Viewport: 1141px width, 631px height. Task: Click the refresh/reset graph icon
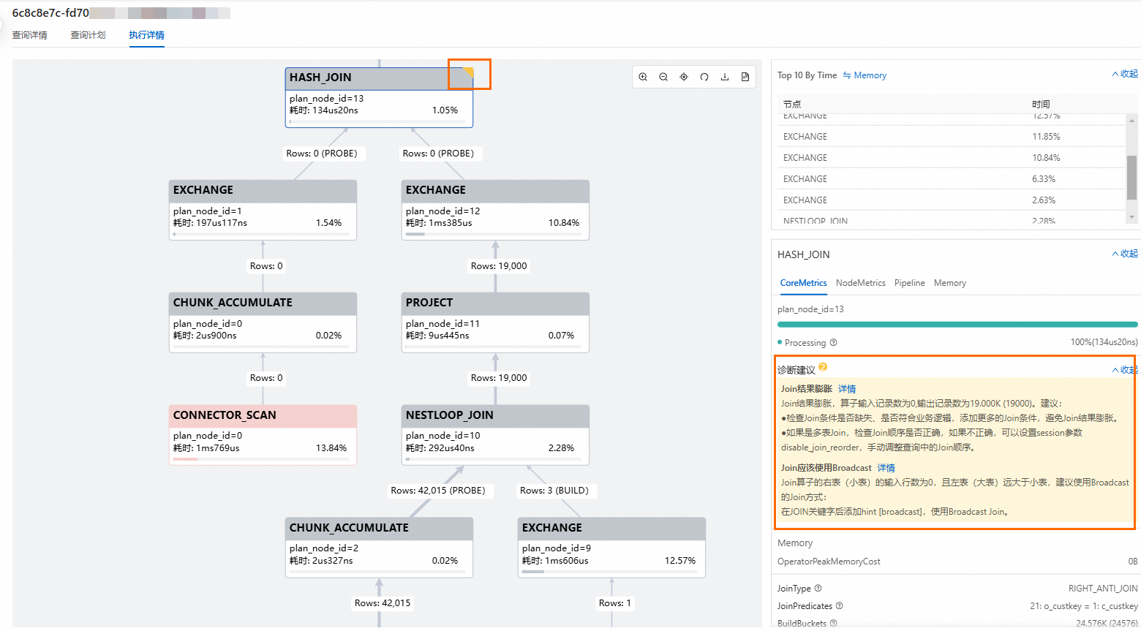(x=704, y=77)
